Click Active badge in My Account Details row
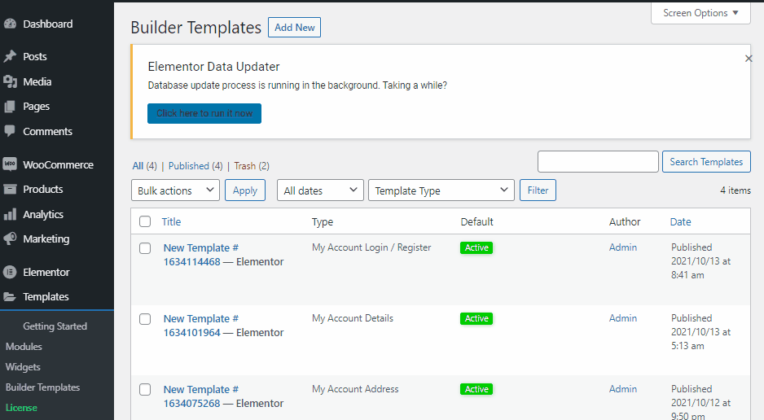 tap(476, 318)
